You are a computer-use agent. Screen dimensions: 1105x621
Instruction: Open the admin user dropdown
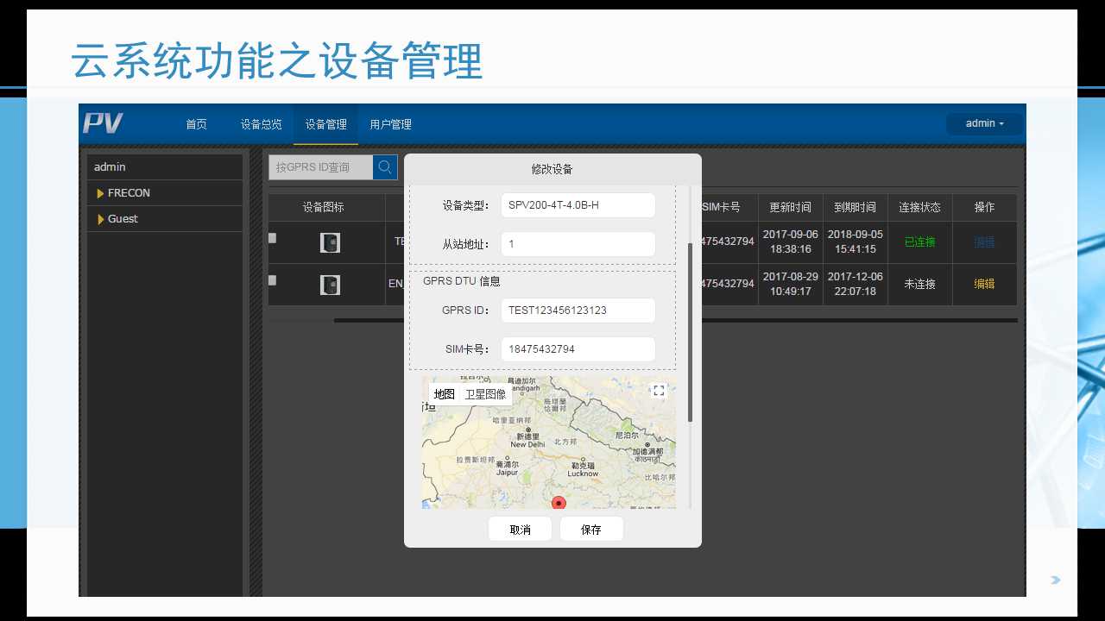984,123
